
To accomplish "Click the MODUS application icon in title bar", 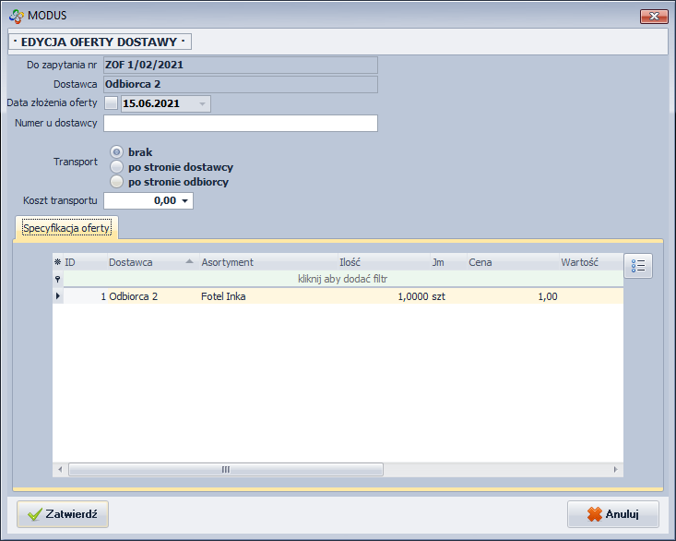I will tap(16, 16).
